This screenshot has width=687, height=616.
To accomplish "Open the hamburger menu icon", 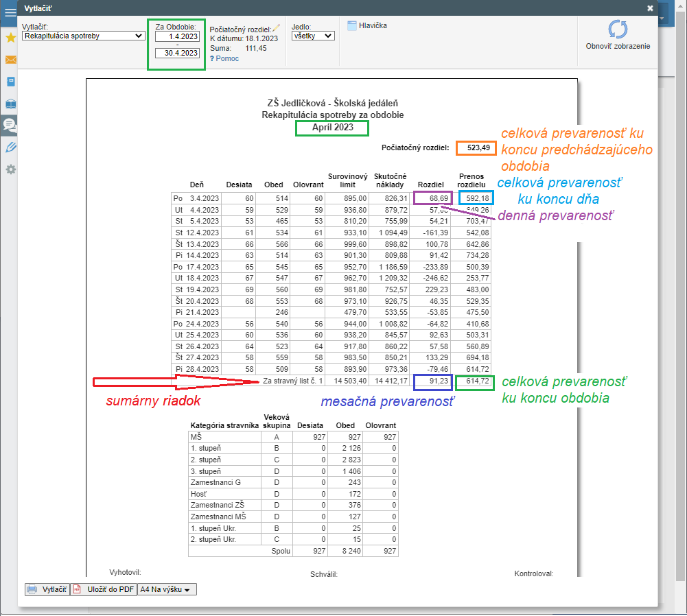I will coord(10,12).
